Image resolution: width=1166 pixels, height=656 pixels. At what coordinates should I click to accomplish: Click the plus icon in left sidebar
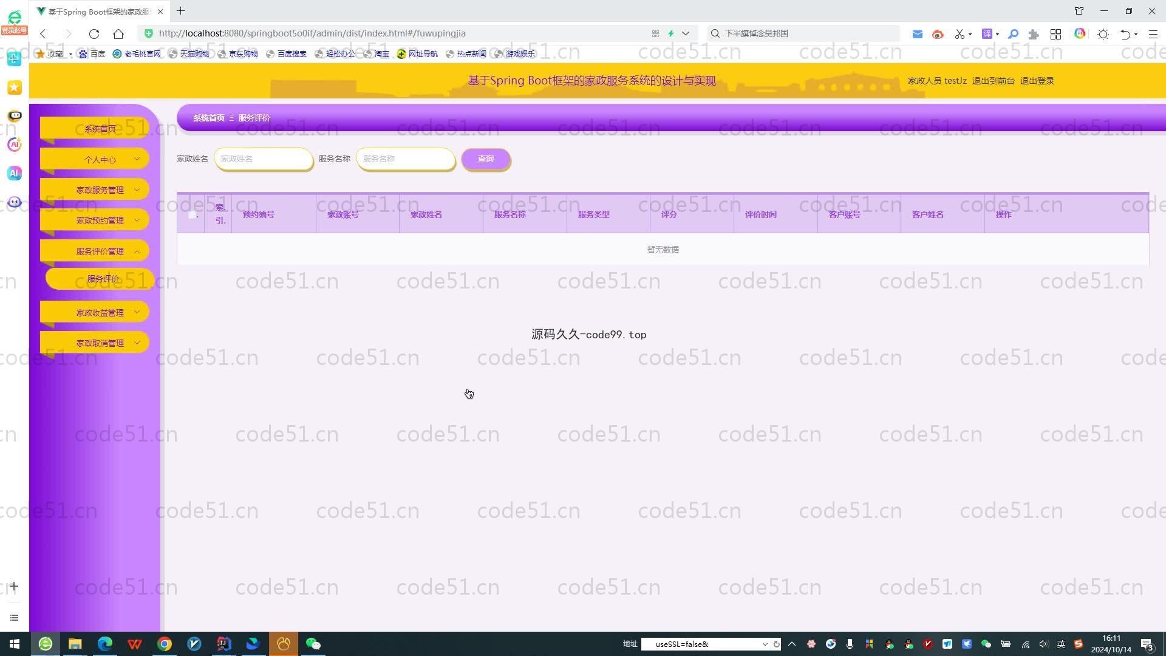(15, 586)
